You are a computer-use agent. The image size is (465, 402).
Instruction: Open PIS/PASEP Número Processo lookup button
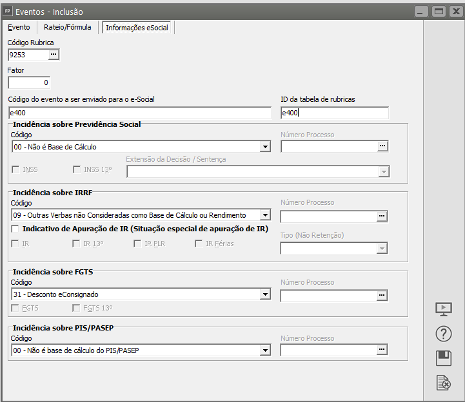[x=382, y=350]
